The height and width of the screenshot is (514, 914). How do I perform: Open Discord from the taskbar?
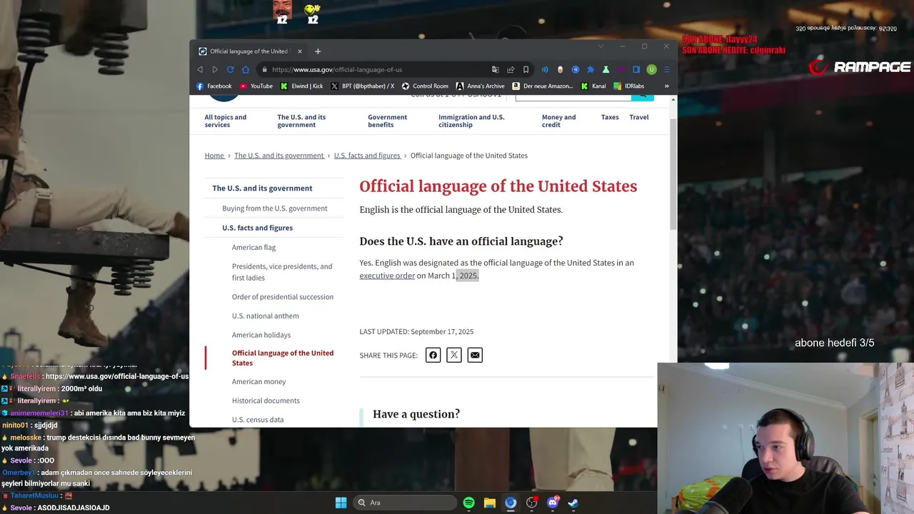(x=552, y=503)
